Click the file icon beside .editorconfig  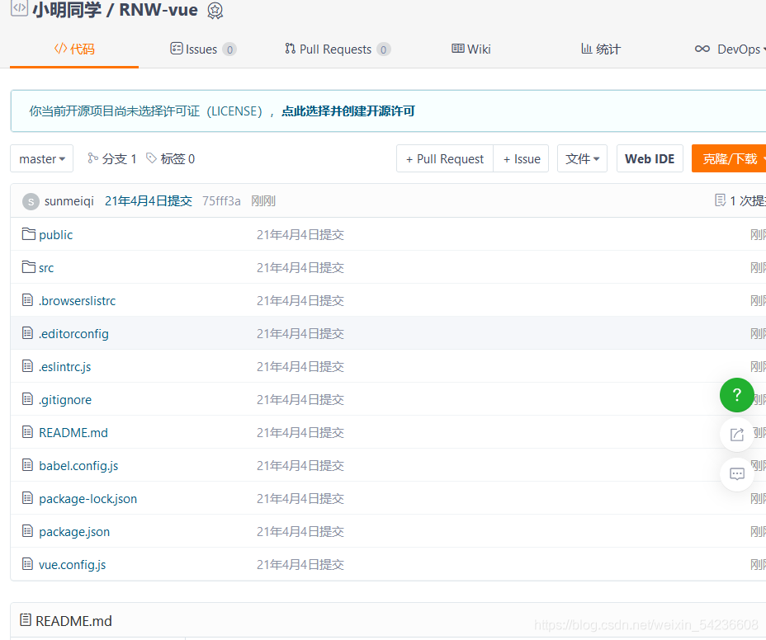28,333
